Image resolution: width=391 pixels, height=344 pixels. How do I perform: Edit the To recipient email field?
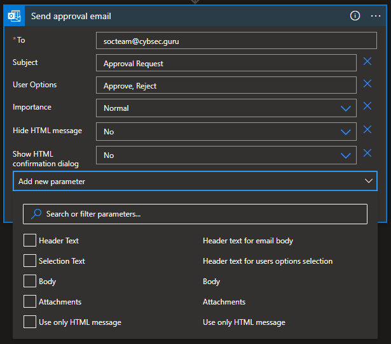[x=226, y=41]
